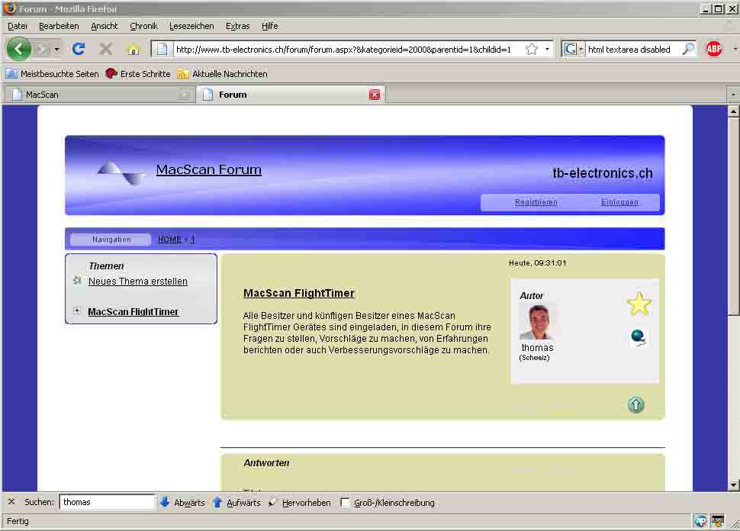
Task: Open the Adblock Plus dropdown arrow
Action: [735, 49]
